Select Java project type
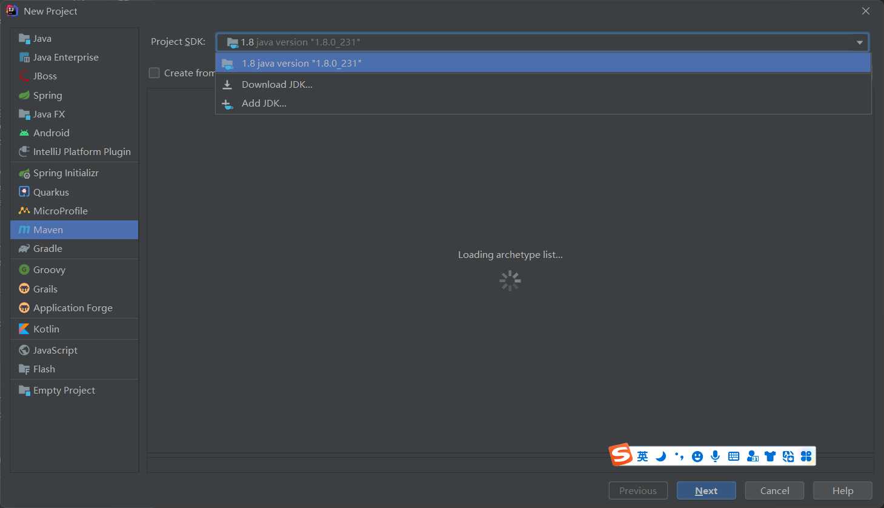The width and height of the screenshot is (884, 508). click(74, 39)
